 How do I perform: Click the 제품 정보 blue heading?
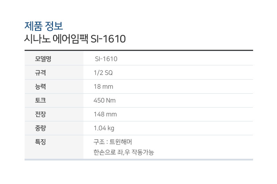click(44, 26)
